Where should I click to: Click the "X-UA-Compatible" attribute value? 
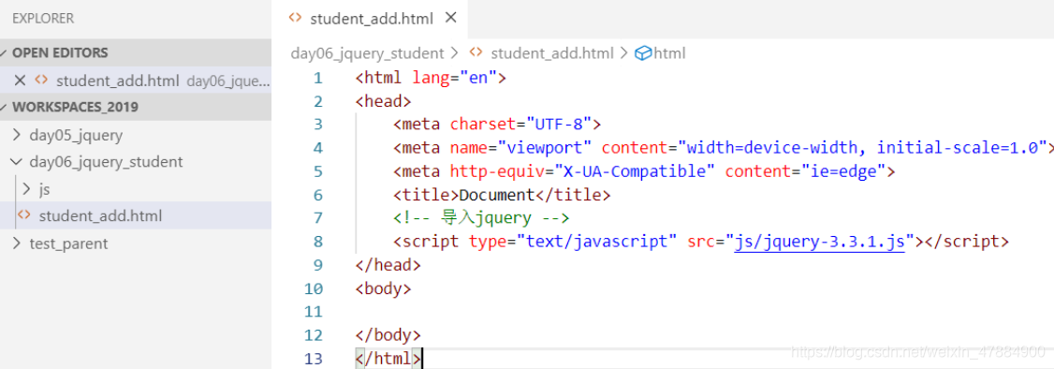(634, 171)
